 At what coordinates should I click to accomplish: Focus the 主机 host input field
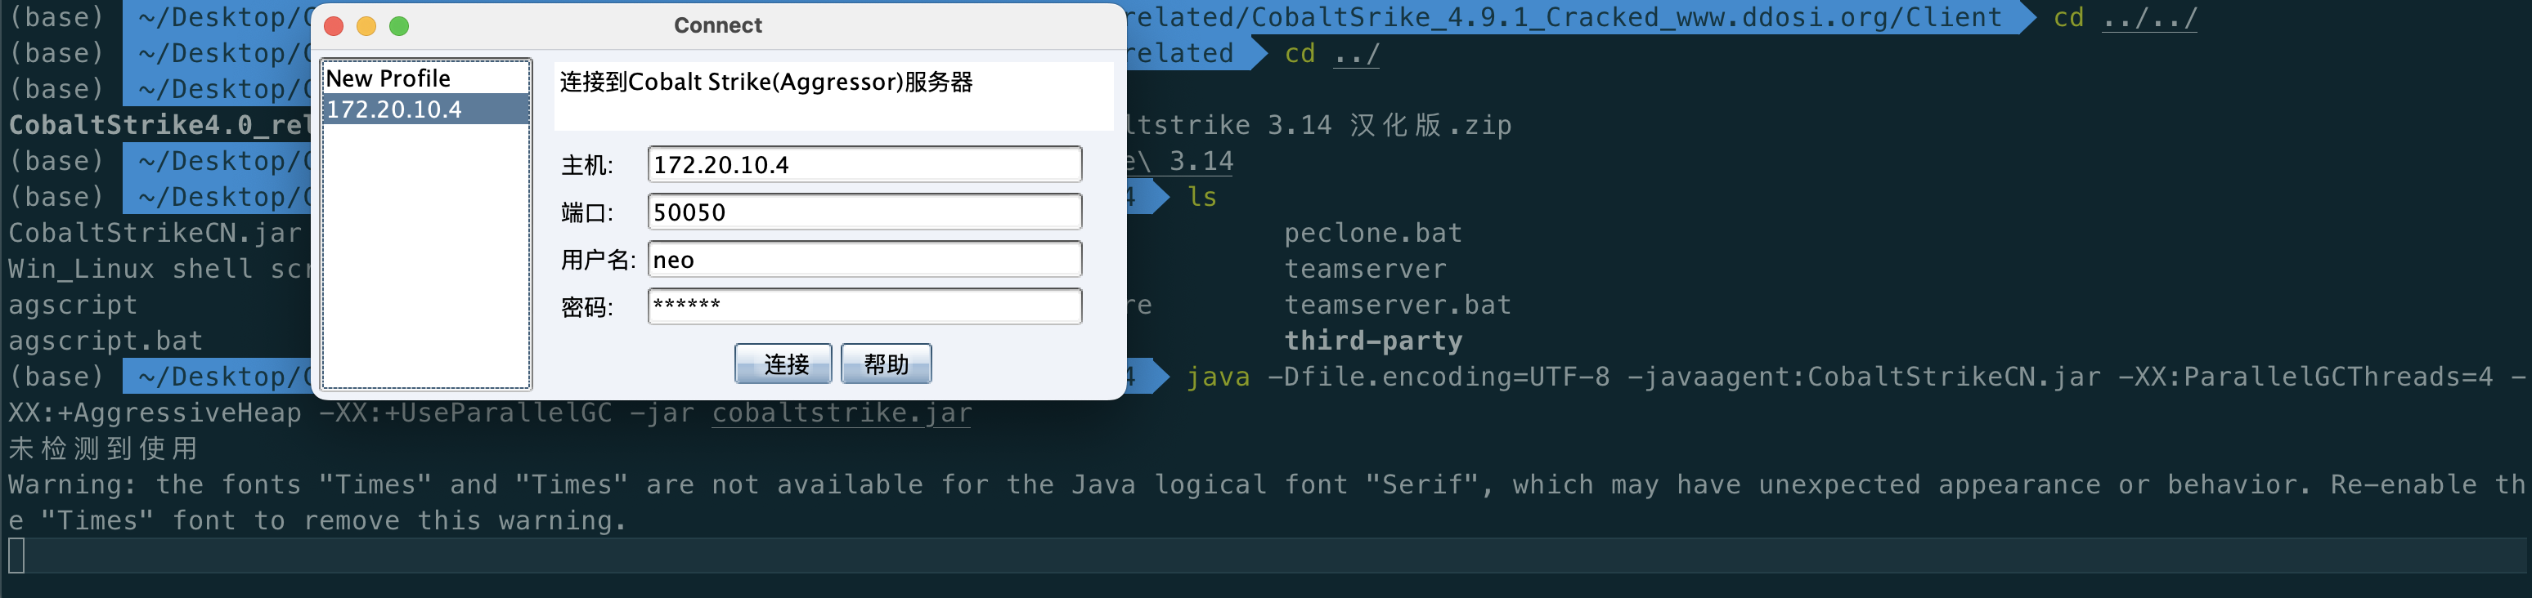point(864,165)
